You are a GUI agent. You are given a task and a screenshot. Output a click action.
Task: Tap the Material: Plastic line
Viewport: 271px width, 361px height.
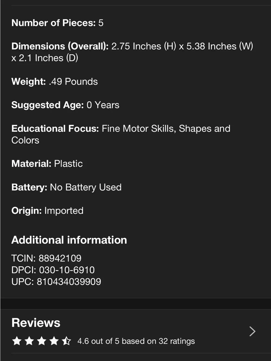click(x=47, y=164)
